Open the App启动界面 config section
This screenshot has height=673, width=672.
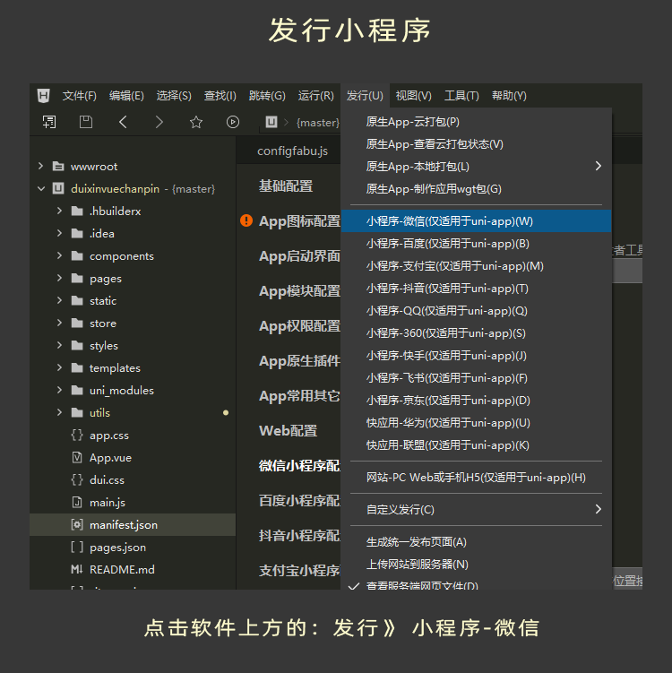[299, 255]
